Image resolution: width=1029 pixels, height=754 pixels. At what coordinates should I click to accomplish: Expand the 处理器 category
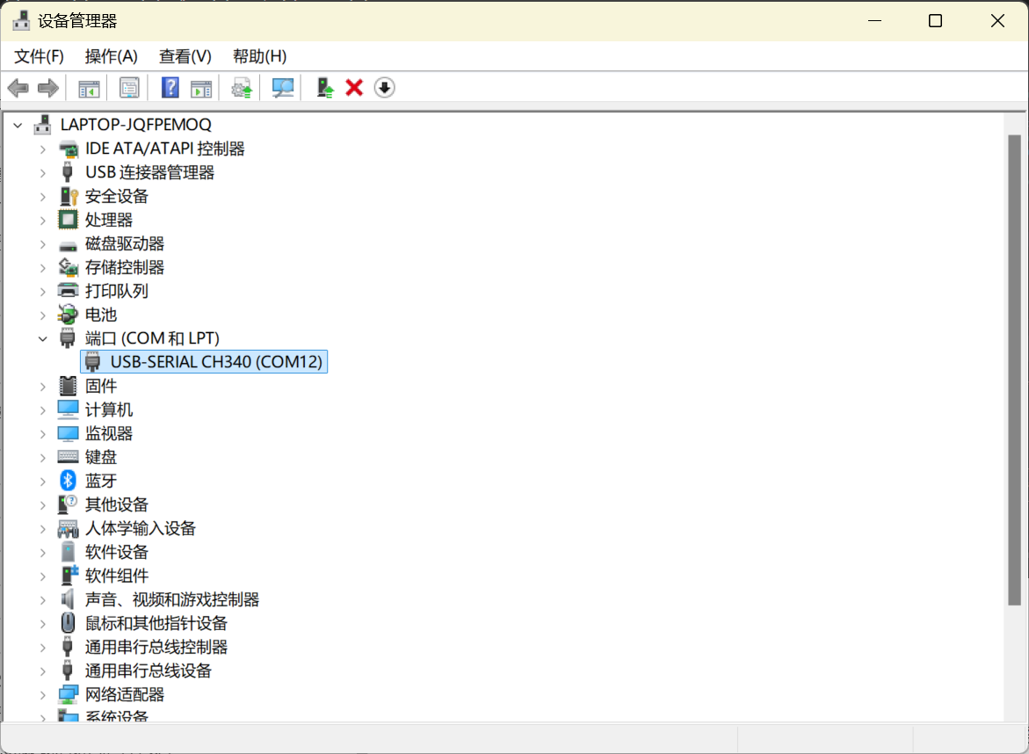point(43,221)
